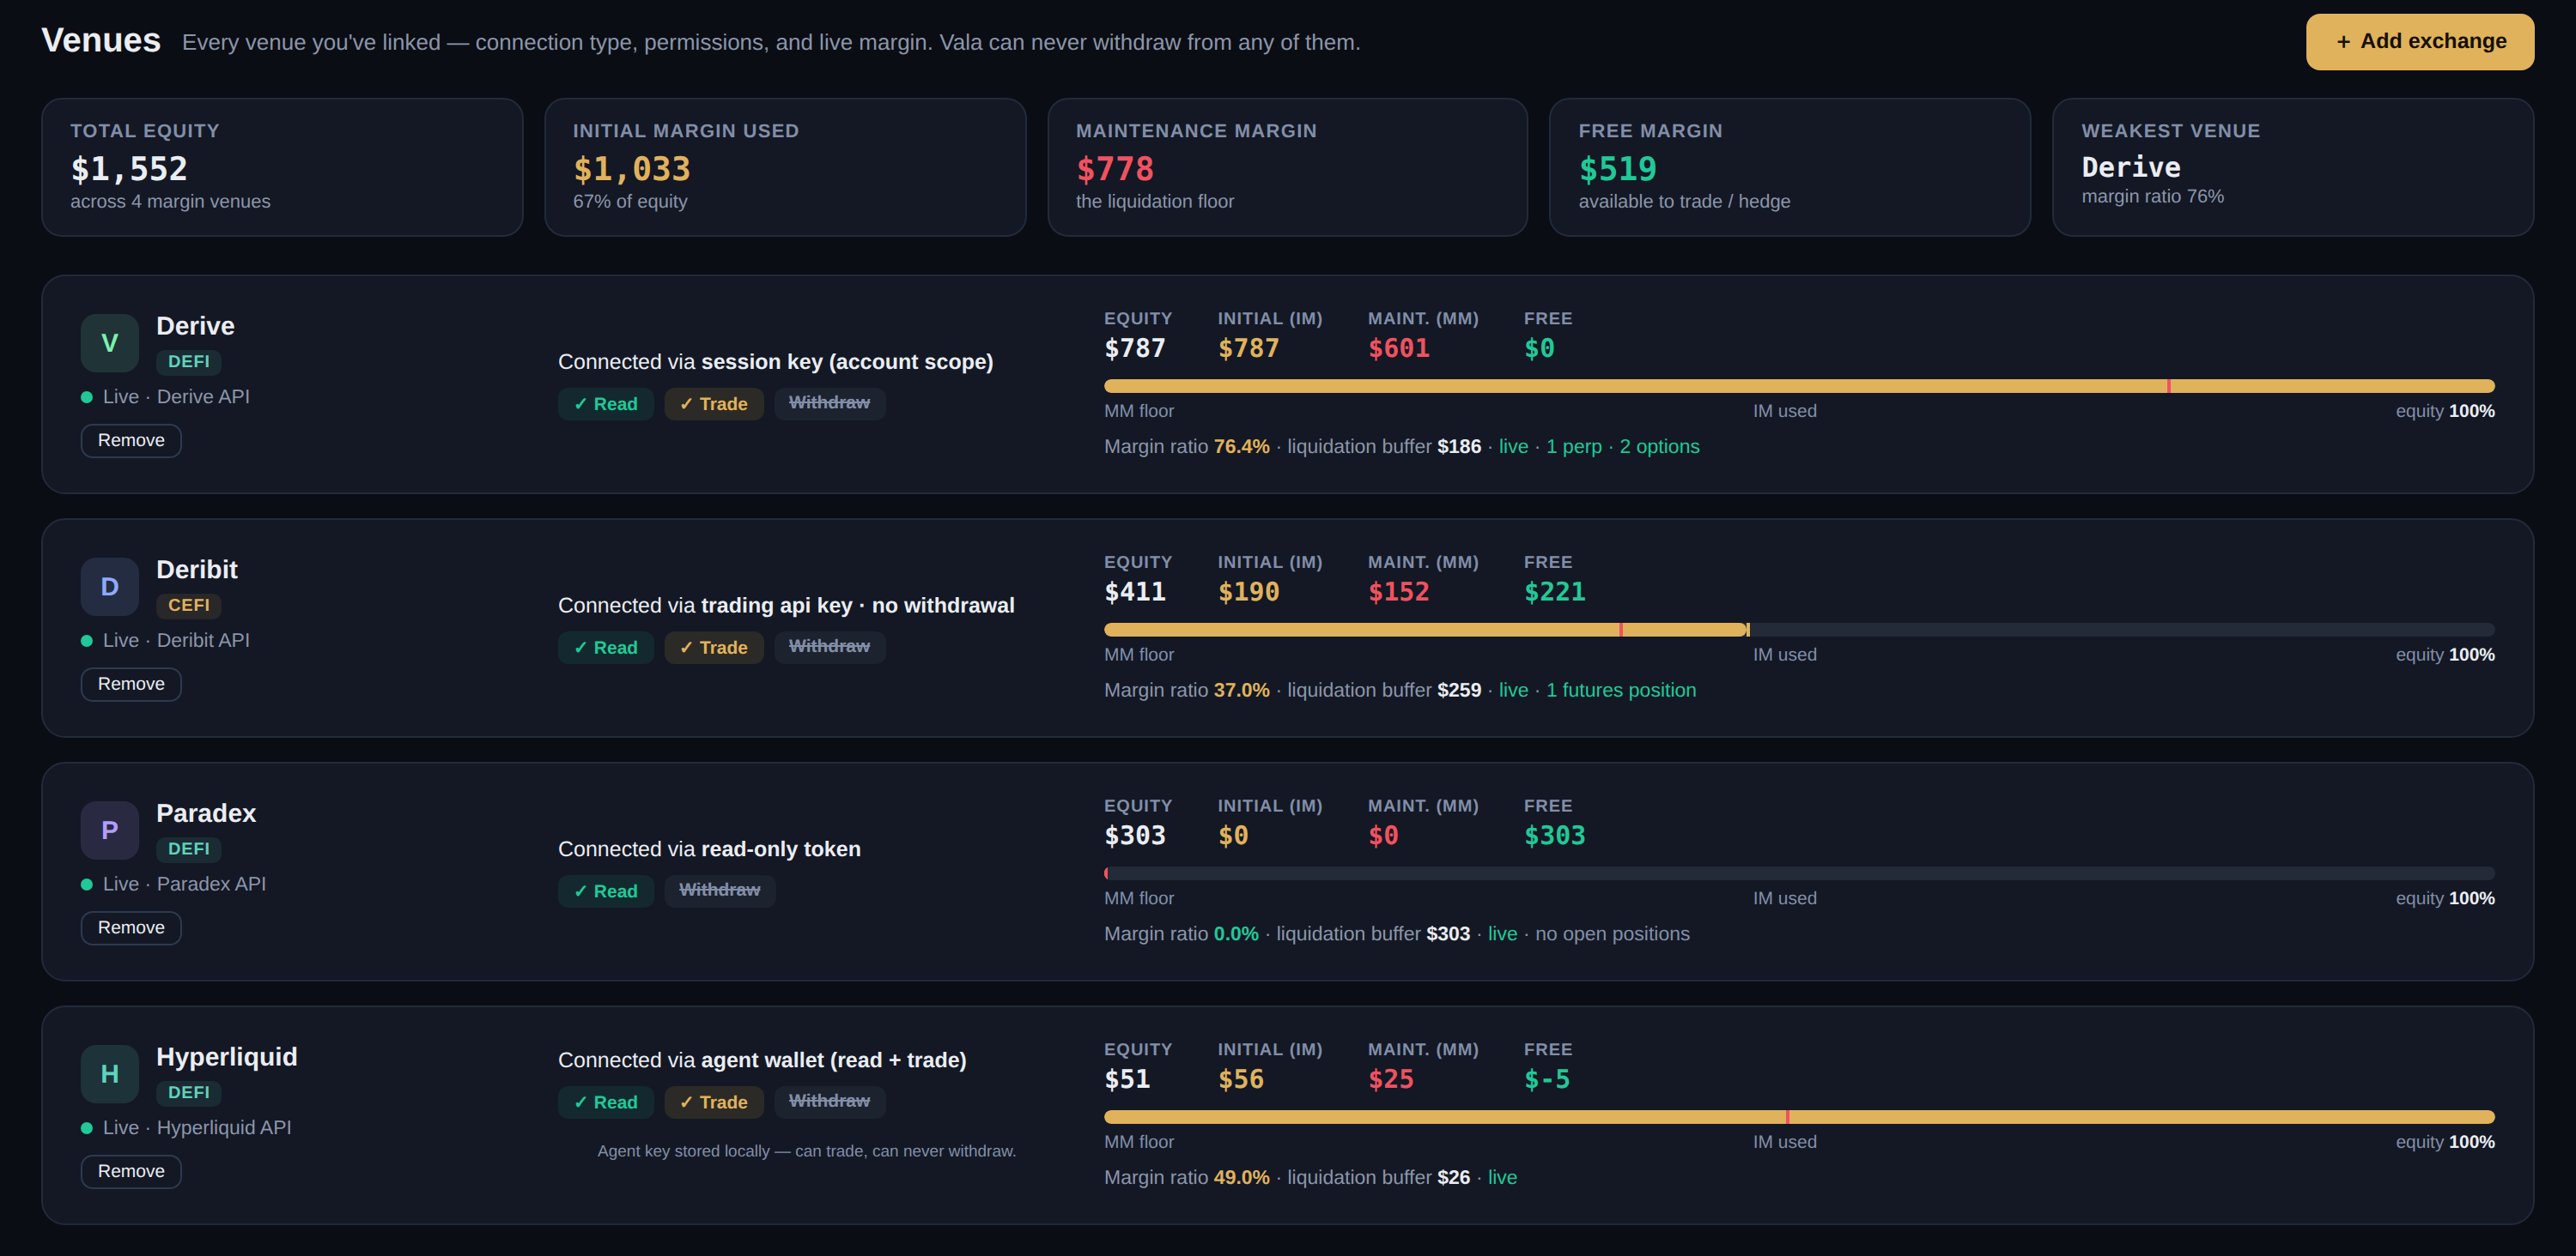This screenshot has width=2576, height=1256.
Task: Click Deribit's struck-through Withdraw chip
Action: click(x=829, y=648)
